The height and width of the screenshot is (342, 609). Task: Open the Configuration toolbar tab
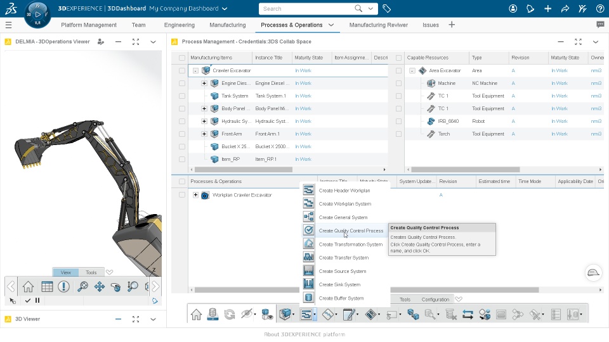(x=435, y=300)
